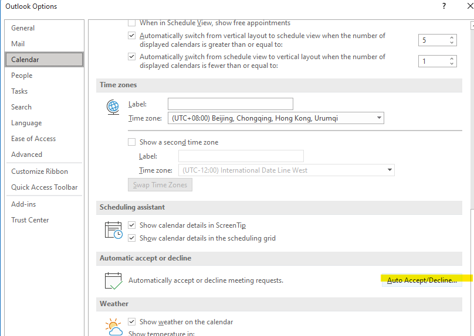The image size is (474, 336).
Task: Click the auto accept calendar checkmark icon
Action: tap(113, 281)
